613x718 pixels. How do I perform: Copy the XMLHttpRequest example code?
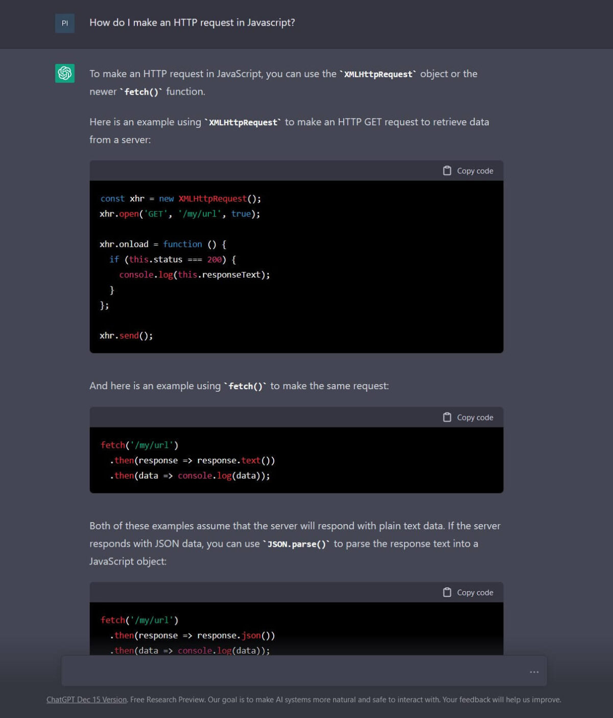[x=468, y=170]
